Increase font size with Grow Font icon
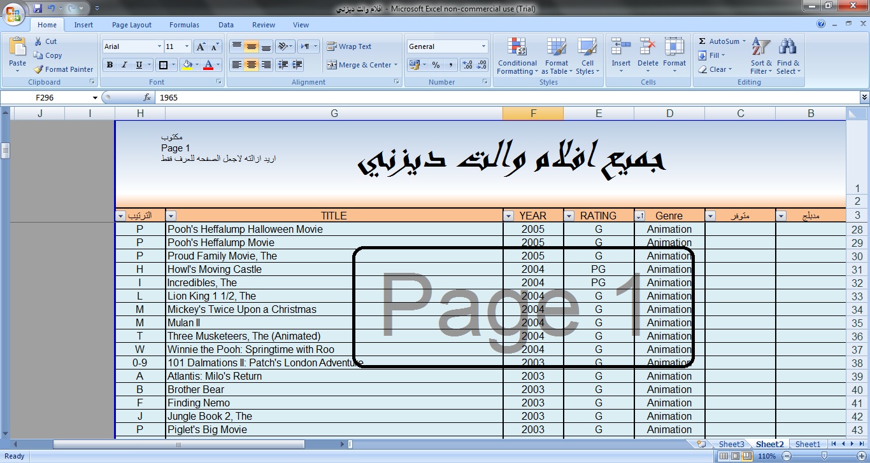 [x=201, y=46]
